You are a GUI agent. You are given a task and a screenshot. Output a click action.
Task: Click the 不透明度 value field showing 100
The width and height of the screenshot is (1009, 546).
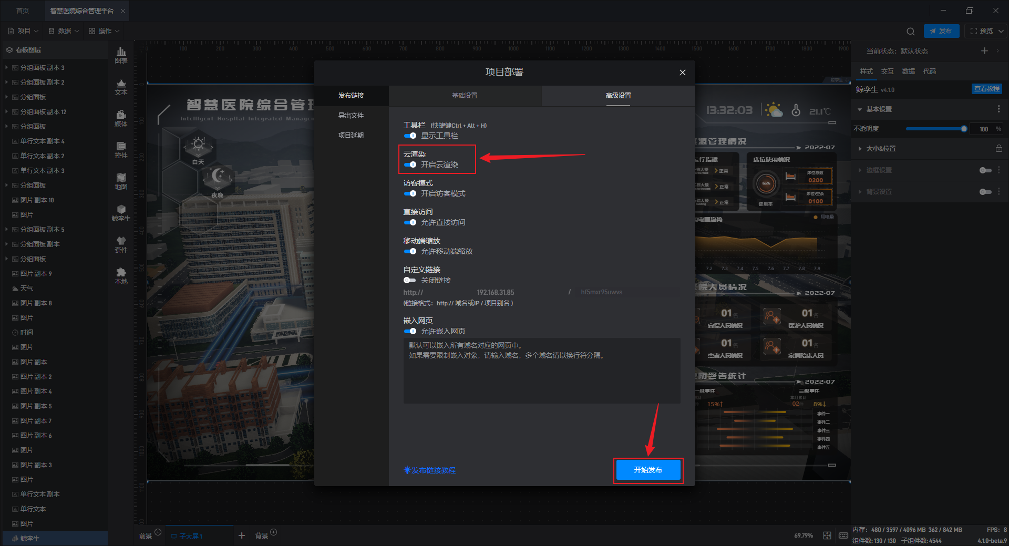click(983, 129)
